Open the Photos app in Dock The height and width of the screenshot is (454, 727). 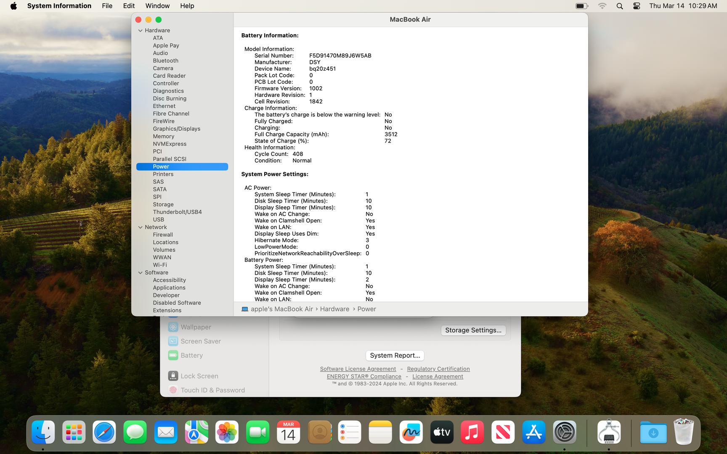227,432
